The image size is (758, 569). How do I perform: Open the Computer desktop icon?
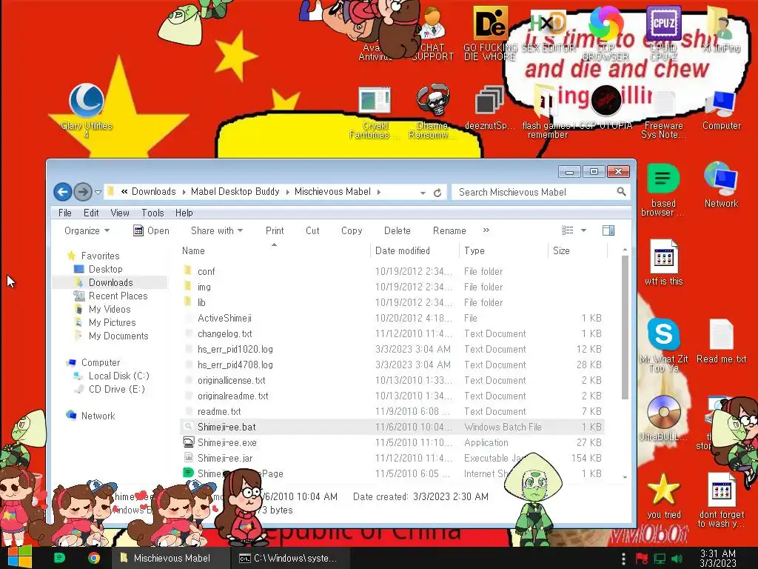click(x=721, y=110)
